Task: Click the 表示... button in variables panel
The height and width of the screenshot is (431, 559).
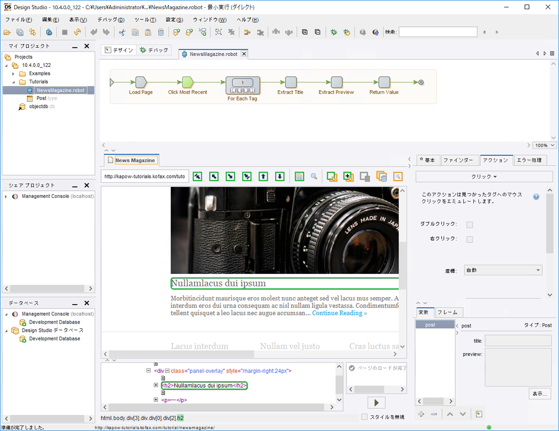Action: 540,394
